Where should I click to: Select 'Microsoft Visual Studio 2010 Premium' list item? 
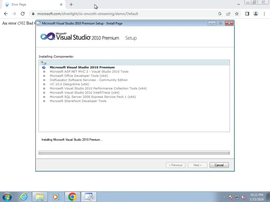pyautogui.click(x=82, y=67)
